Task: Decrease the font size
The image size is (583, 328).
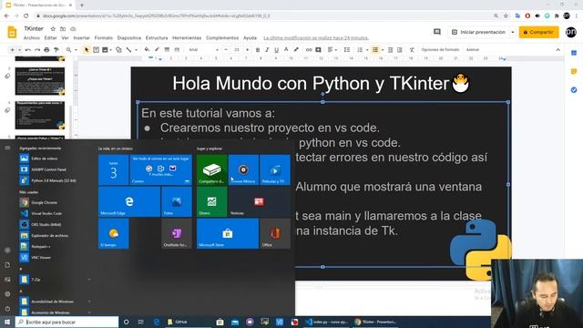Action: tap(226, 50)
